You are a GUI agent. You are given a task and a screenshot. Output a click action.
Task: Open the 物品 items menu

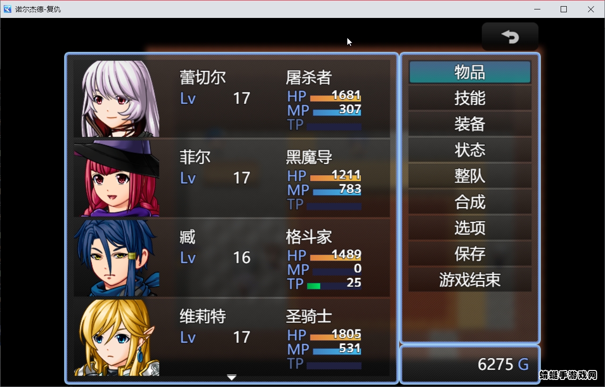[470, 72]
